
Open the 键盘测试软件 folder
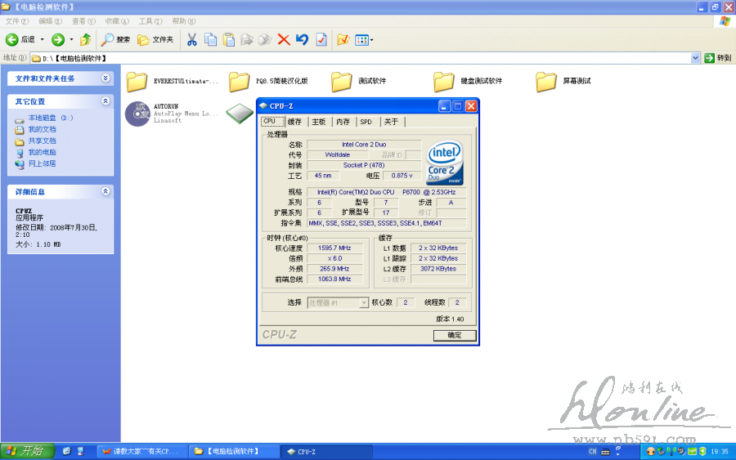click(444, 82)
